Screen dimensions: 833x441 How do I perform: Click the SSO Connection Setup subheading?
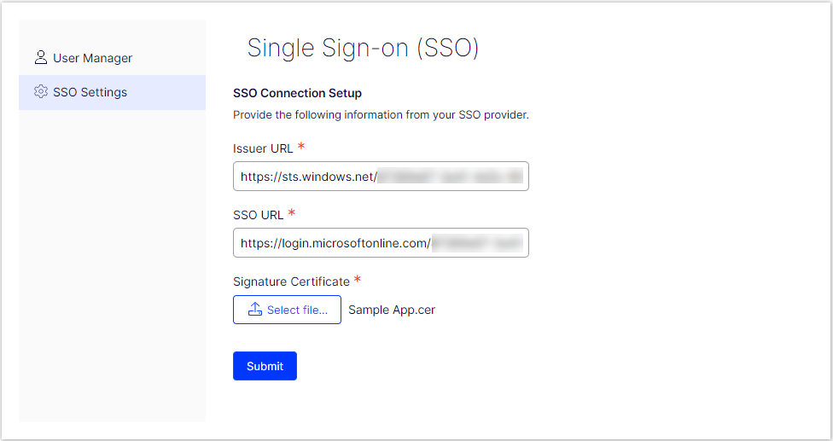297,93
